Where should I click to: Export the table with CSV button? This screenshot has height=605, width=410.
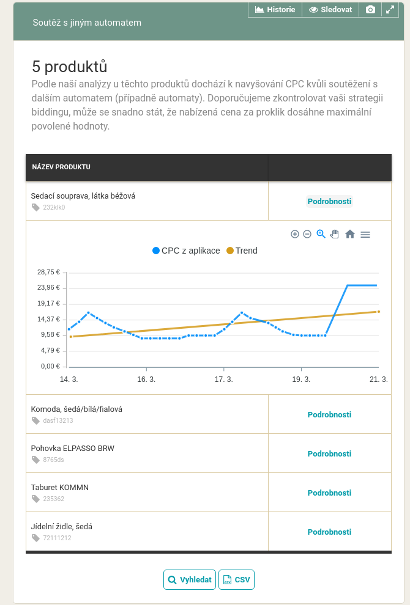(236, 580)
